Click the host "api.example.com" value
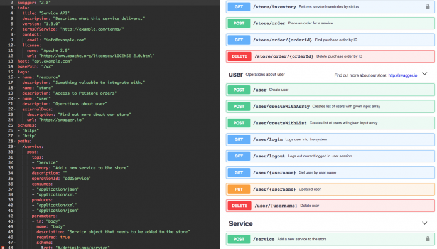Image resolution: width=437 pixels, height=249 pixels. [x=51, y=61]
